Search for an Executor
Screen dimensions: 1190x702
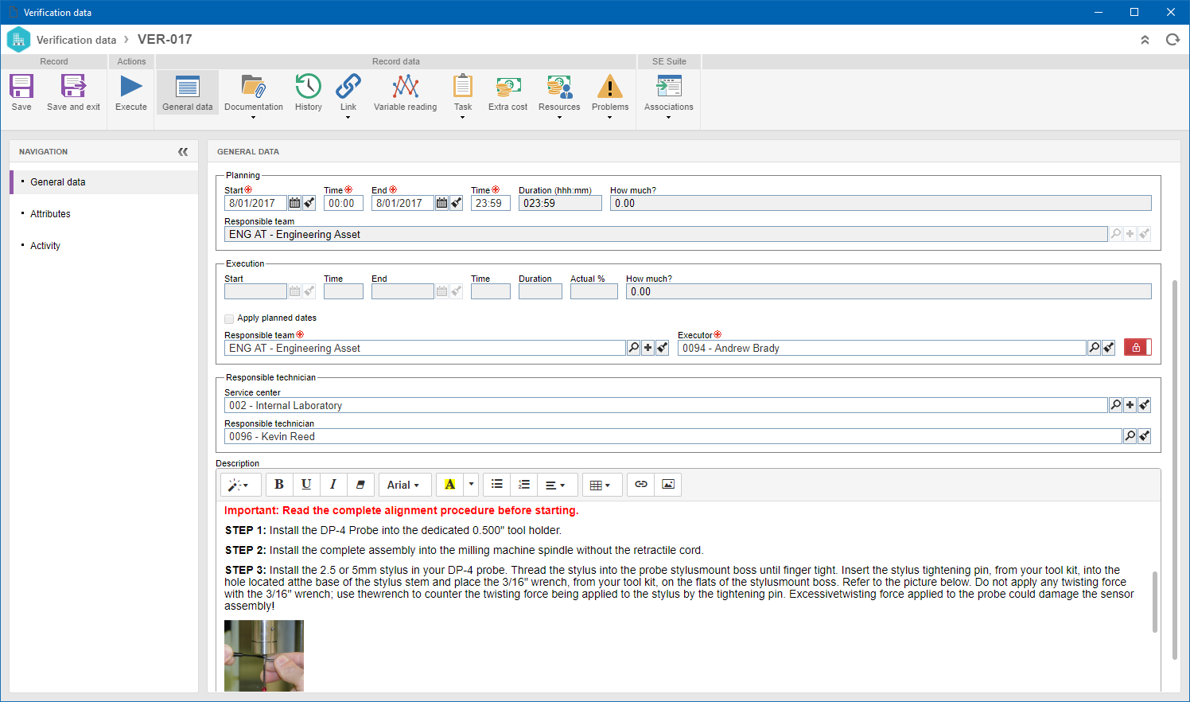coord(1095,348)
